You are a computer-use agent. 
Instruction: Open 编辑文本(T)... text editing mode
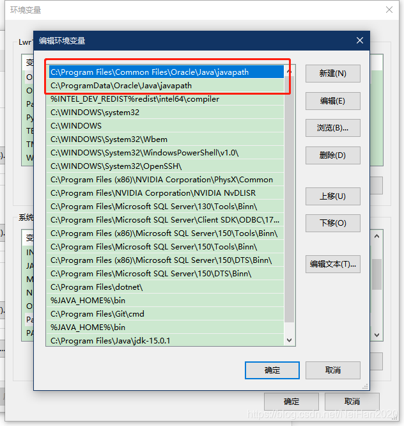pos(333,264)
